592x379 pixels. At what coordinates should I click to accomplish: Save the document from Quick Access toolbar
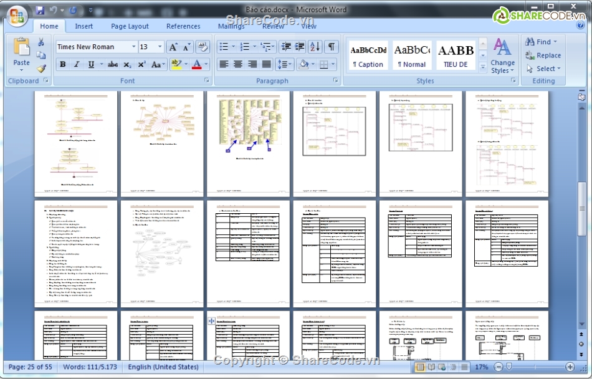point(40,10)
